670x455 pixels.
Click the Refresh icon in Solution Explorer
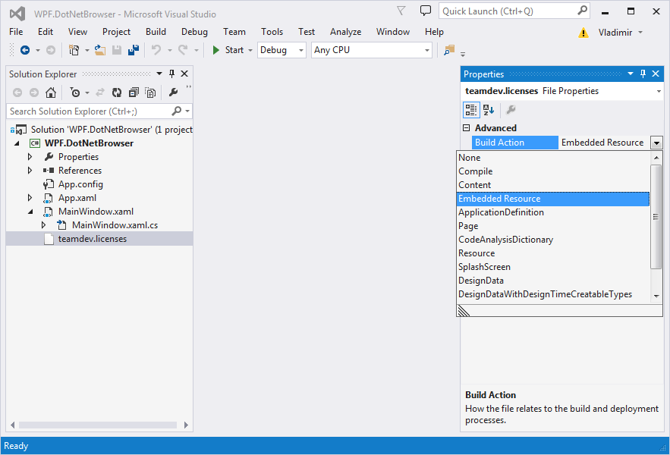tap(117, 93)
